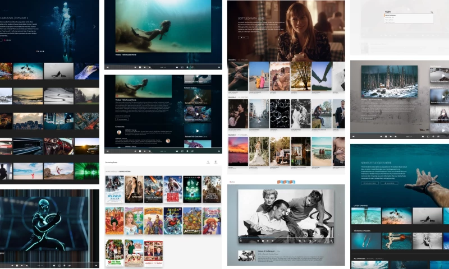Click first button under Series Title Goes Here
Image resolution: width=449 pixels, height=269 pixels.
(x=370, y=183)
